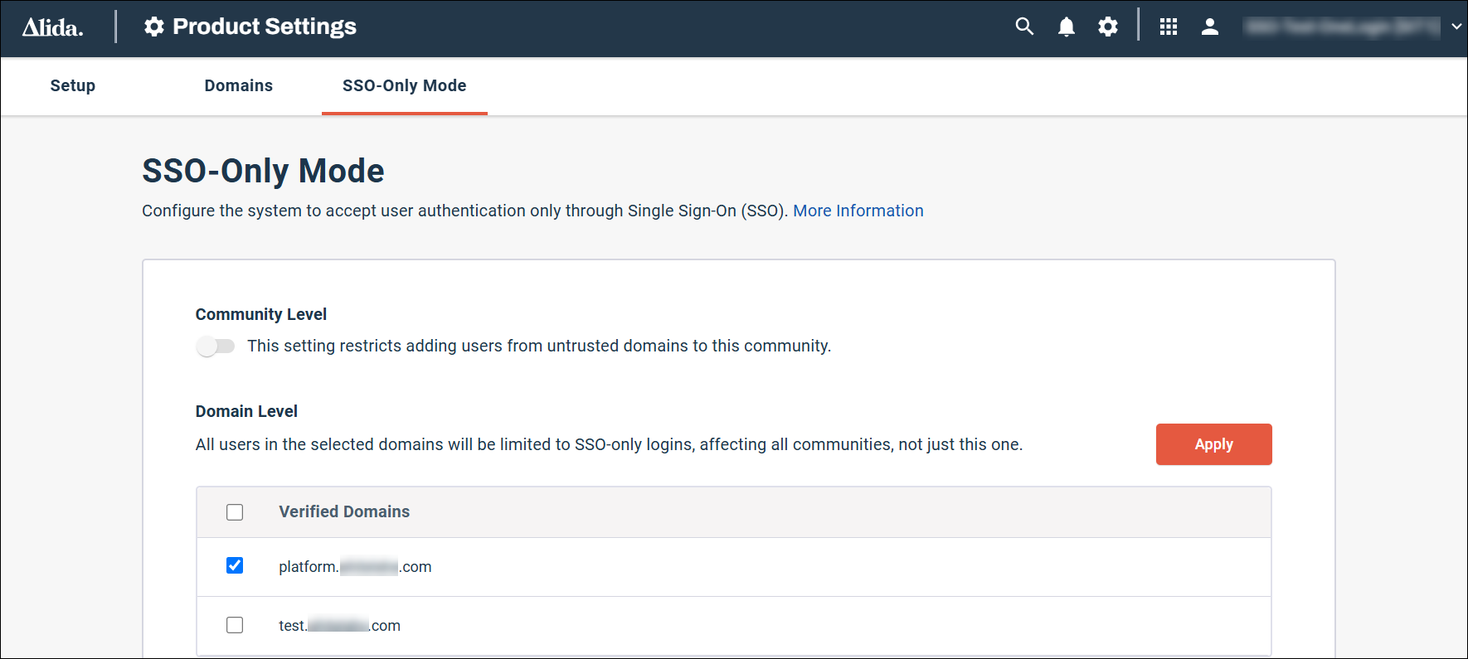This screenshot has height=659, width=1468.
Task: Click the platform domain row text
Action: pos(355,567)
